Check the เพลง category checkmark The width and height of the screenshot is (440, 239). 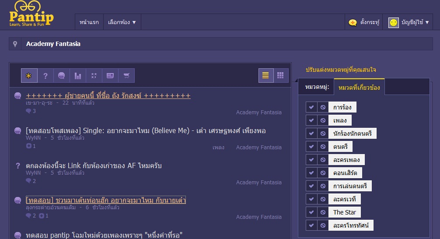311,120
